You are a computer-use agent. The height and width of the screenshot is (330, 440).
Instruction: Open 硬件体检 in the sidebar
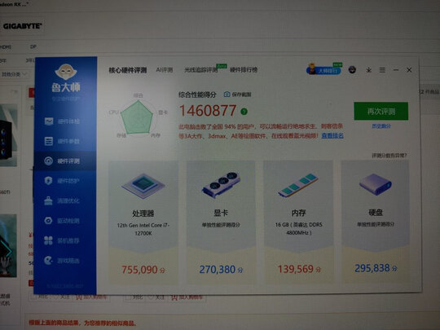[x=62, y=121]
